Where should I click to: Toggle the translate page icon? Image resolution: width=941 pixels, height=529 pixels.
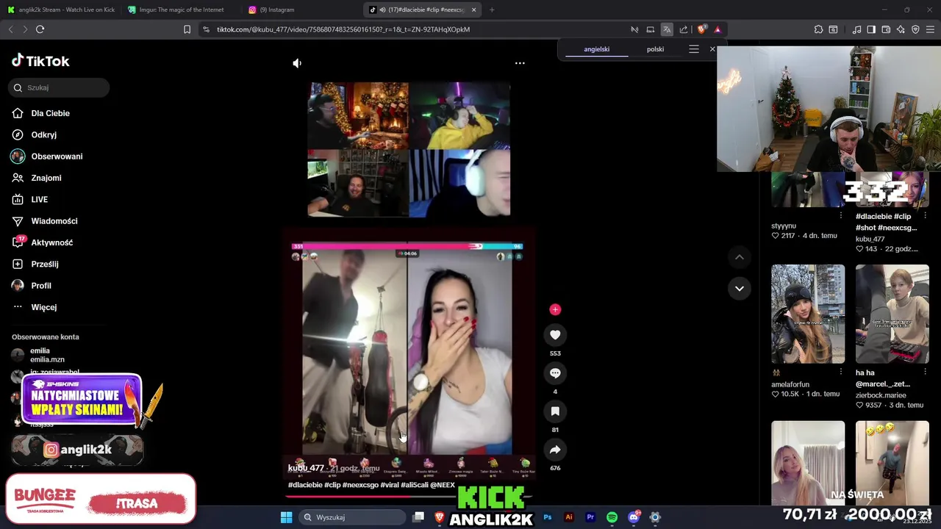point(667,29)
